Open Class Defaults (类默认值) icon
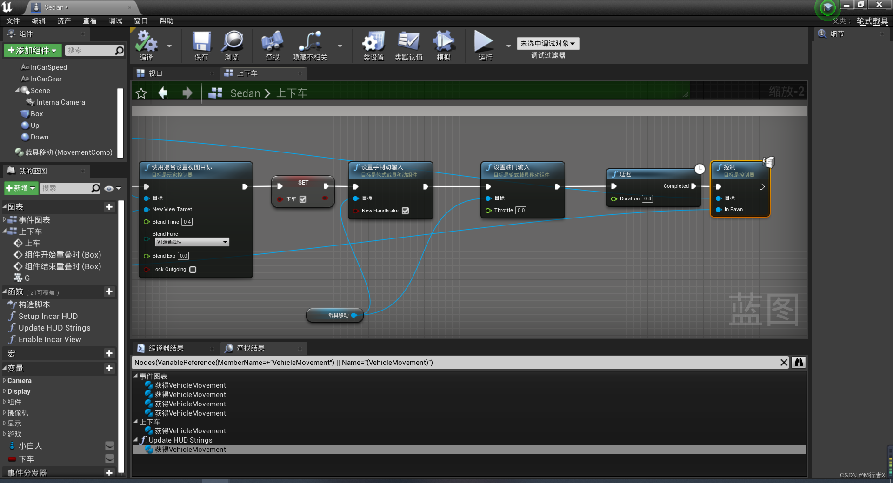Image resolution: width=893 pixels, height=483 pixels. 408,42
